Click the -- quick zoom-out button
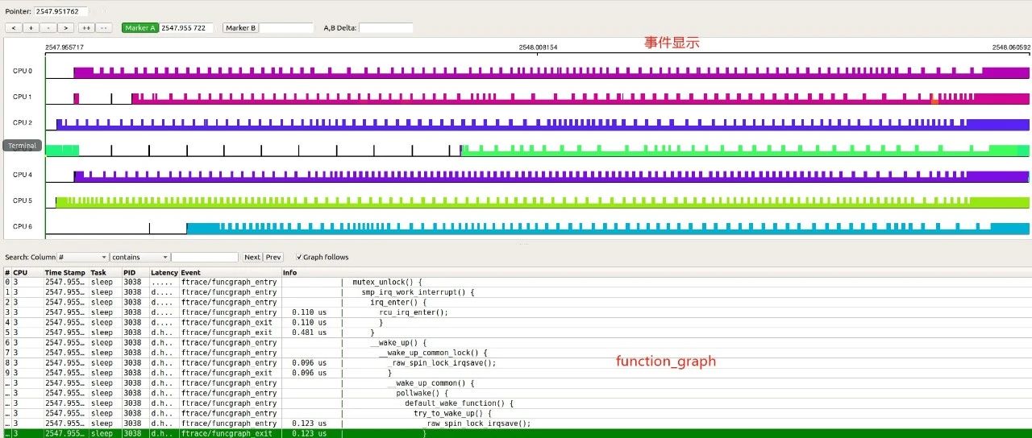Screen dimensions: 1032x438 (104, 27)
